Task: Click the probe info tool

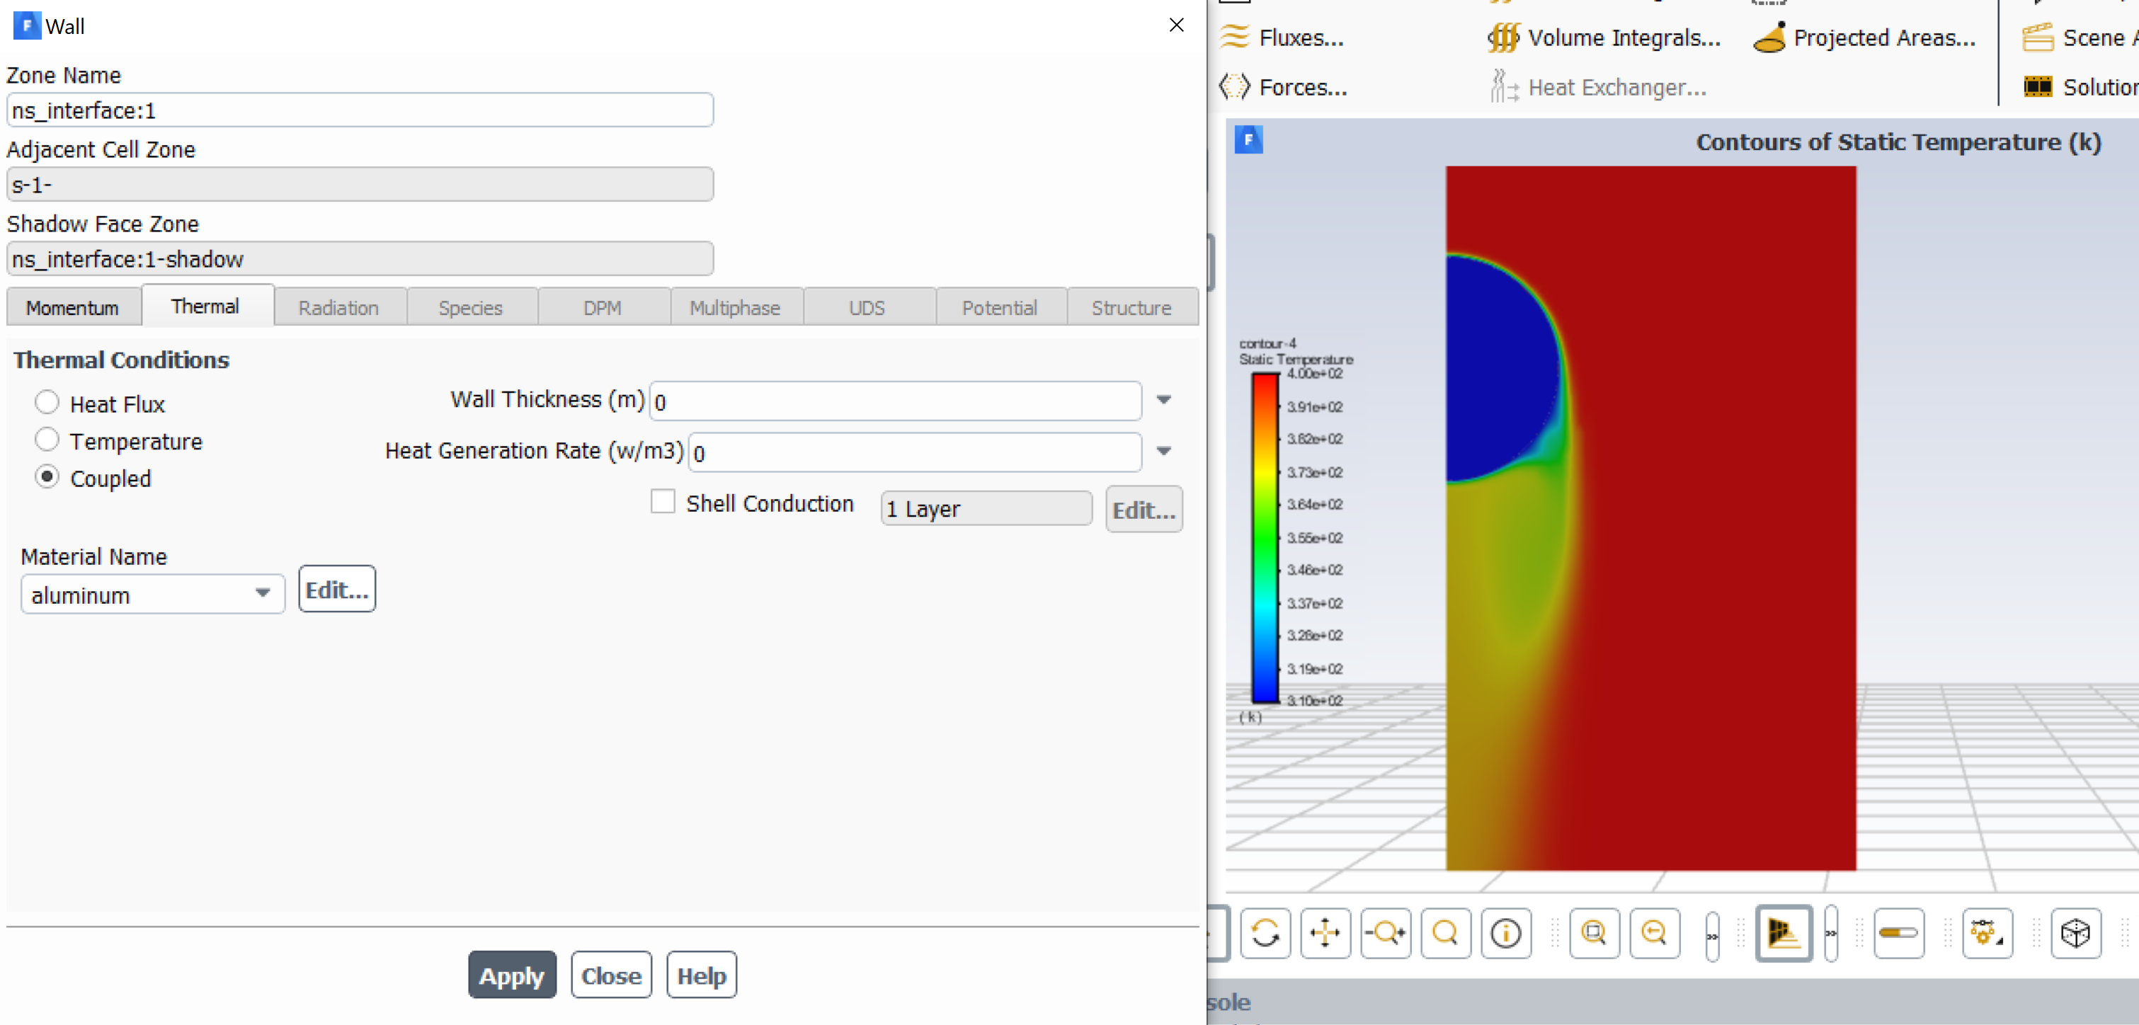Action: pos(1506,933)
